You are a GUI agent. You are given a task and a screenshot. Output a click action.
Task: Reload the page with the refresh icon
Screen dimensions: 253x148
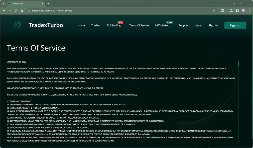16,10
